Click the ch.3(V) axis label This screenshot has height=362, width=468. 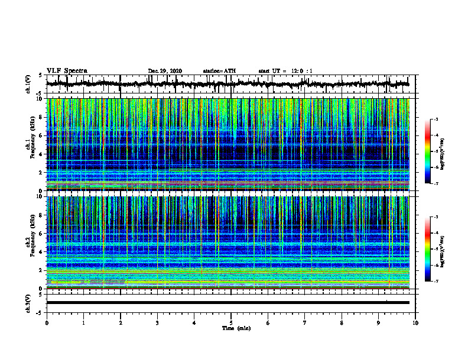tap(28, 303)
